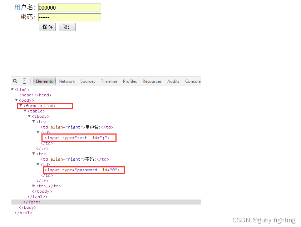The width and height of the screenshot is (301, 227).
Task: Open the Timeline tab
Action: 109,81
